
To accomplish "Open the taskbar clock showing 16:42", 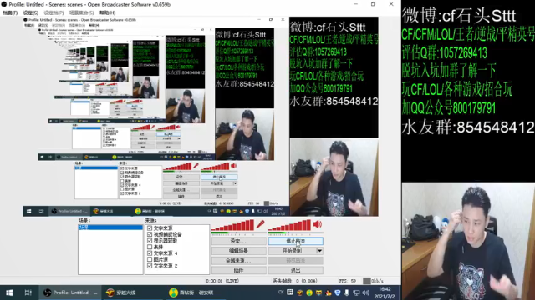I will (385, 292).
